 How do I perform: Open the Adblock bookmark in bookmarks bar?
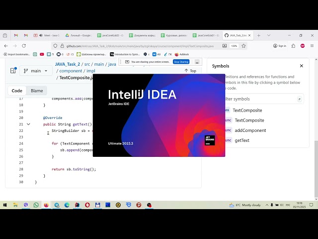coord(182,54)
